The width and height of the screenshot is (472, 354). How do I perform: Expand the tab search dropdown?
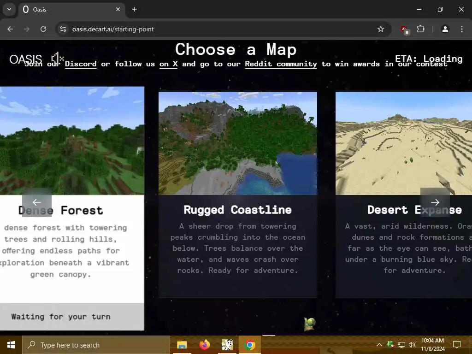[9, 9]
